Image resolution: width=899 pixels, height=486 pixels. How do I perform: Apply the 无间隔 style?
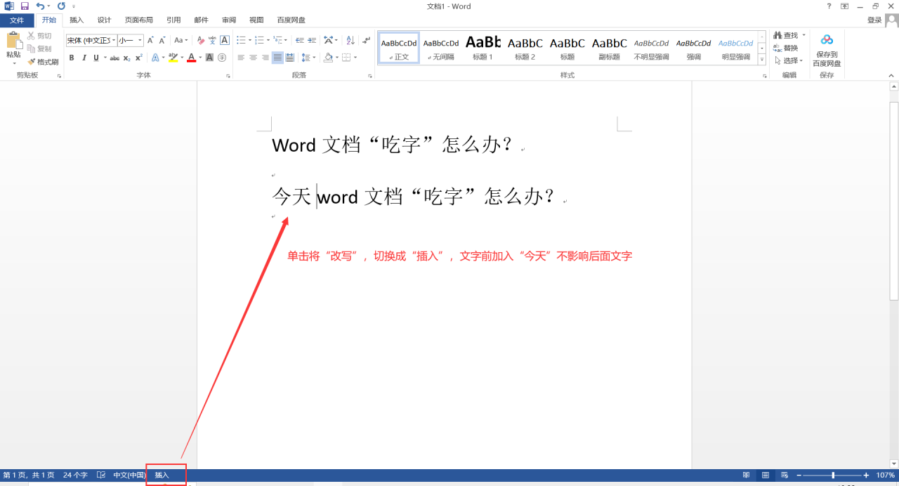[441, 48]
